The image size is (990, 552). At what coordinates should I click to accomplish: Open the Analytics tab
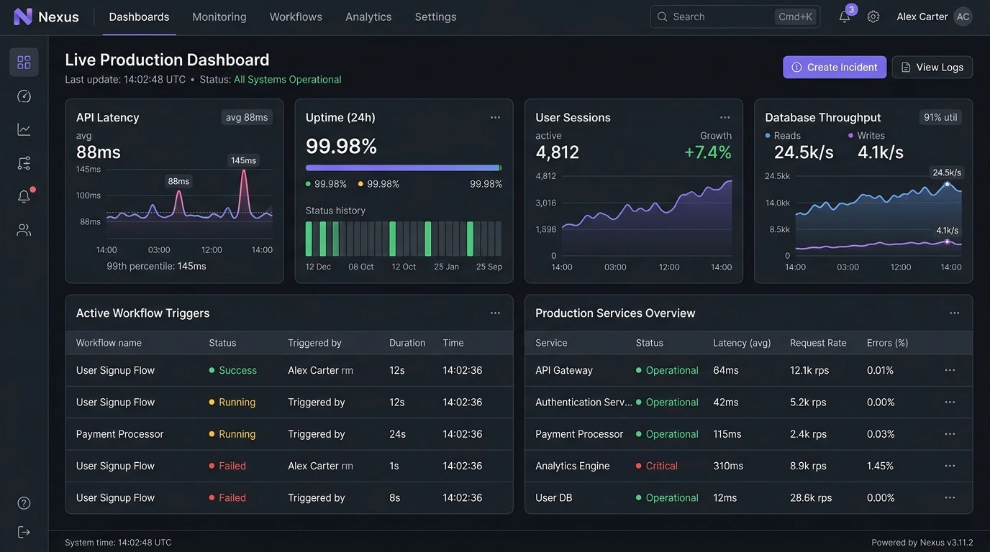point(368,17)
